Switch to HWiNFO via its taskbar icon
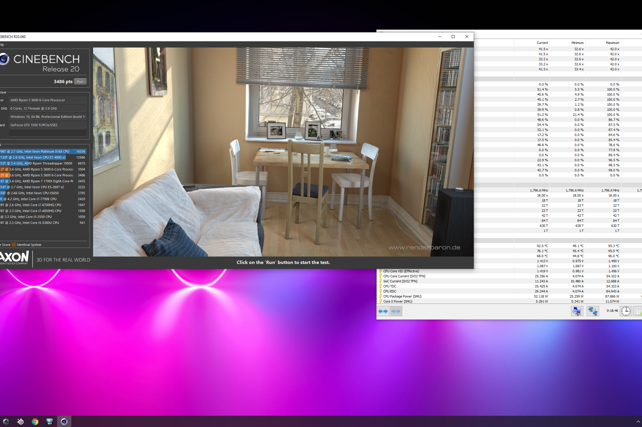 [x=50, y=421]
